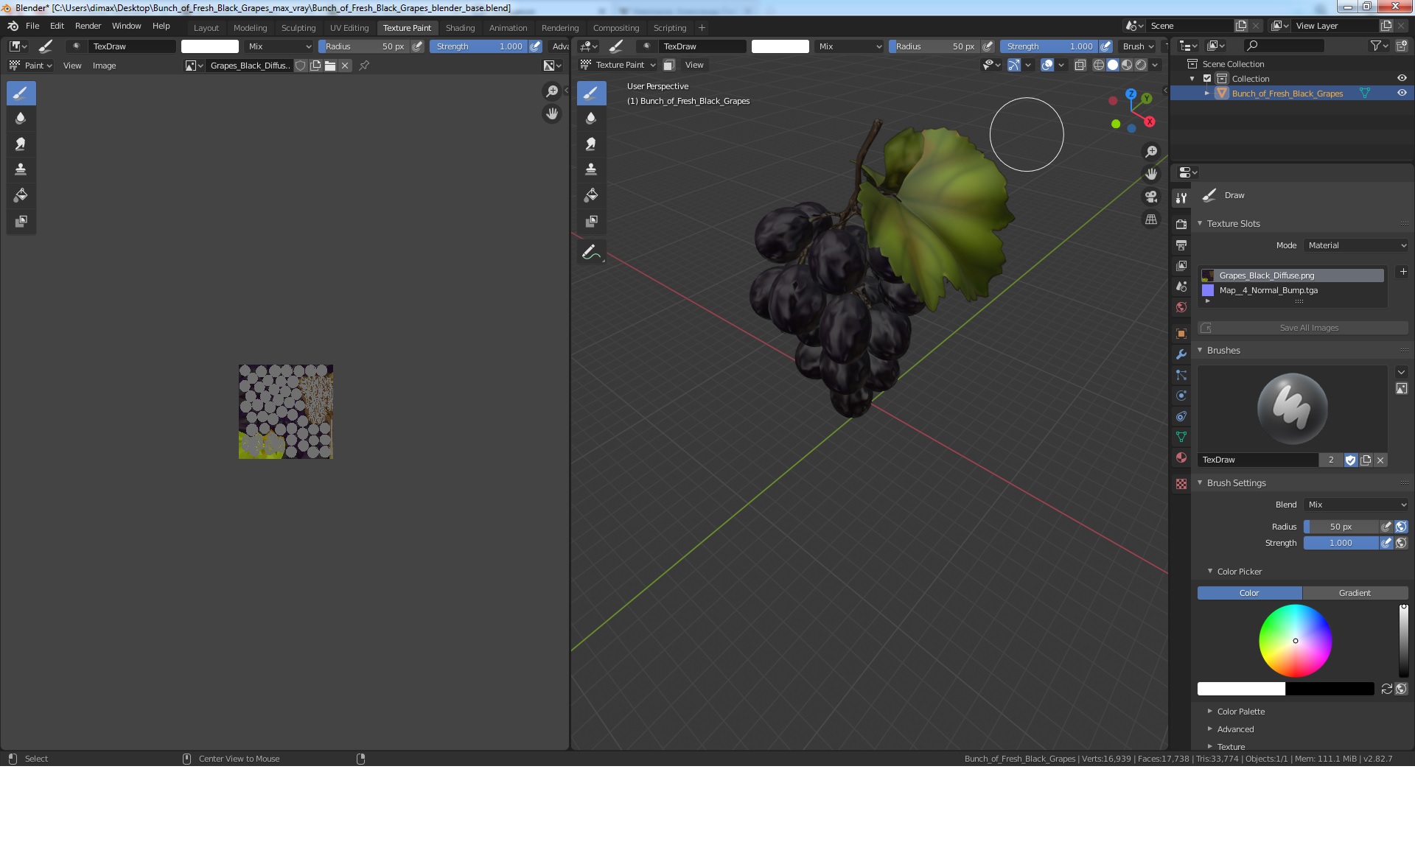The image size is (1415, 853).
Task: Select the Annotate tool in 3D viewport
Action: click(x=591, y=253)
